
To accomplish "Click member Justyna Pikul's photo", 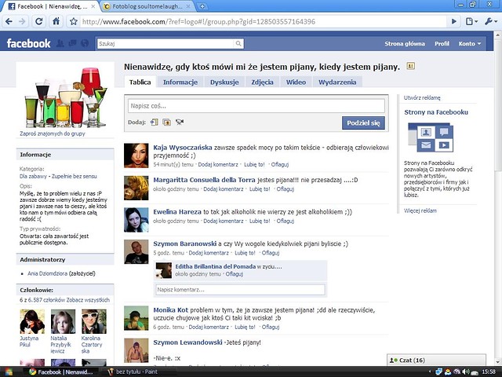I will [32, 321].
